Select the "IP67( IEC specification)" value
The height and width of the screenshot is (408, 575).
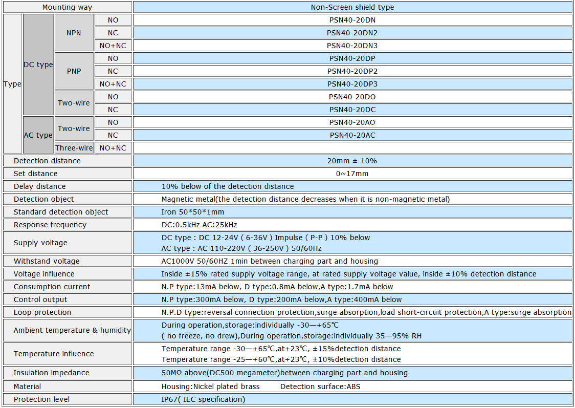click(x=204, y=400)
